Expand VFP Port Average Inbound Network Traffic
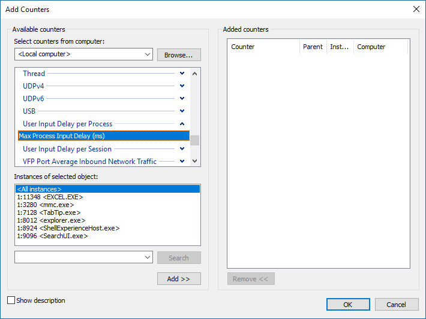 click(x=182, y=162)
